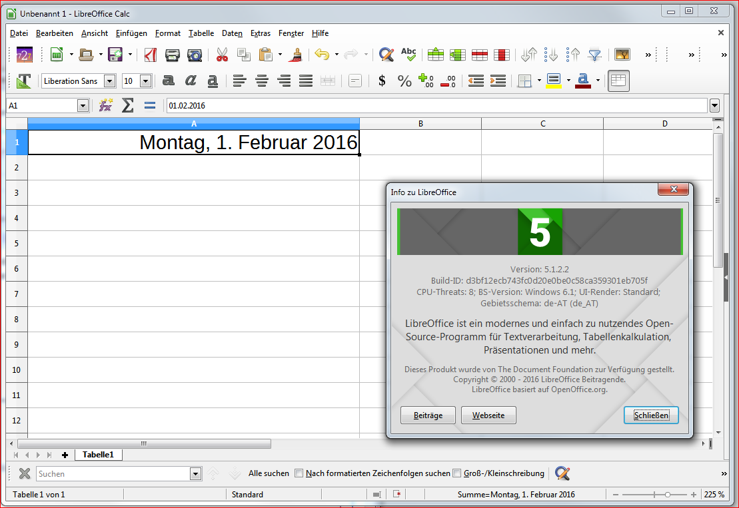Open the font size dropdown

[x=145, y=81]
